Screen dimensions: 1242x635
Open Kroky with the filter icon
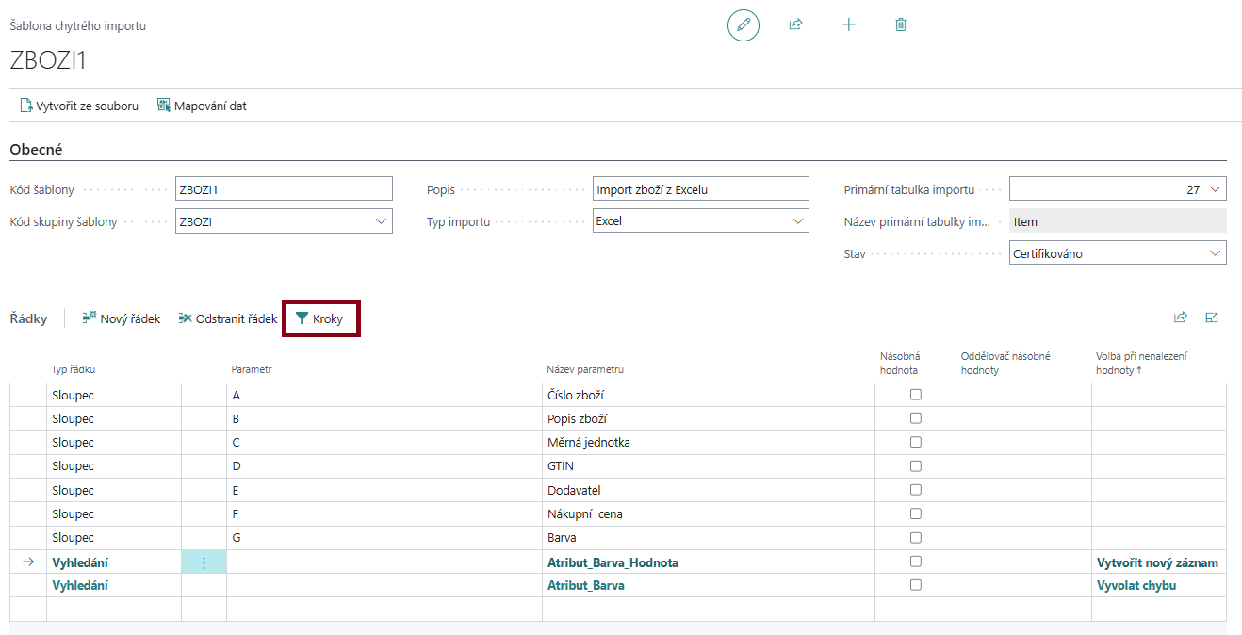[x=320, y=319]
